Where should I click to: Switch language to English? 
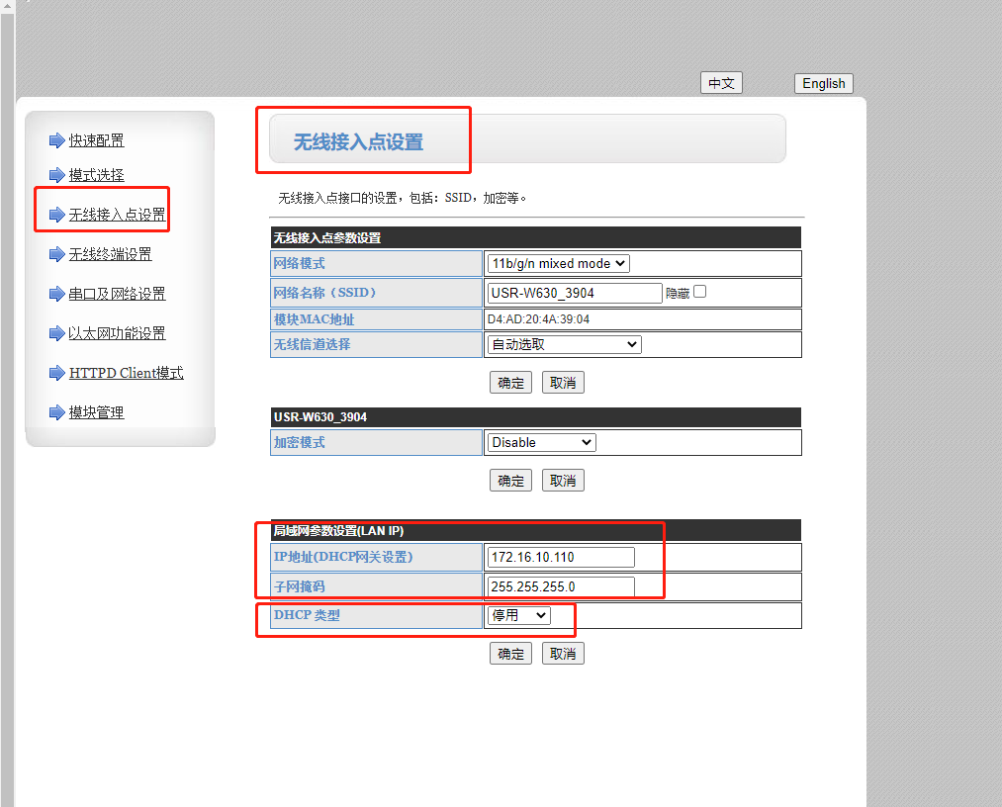coord(823,83)
